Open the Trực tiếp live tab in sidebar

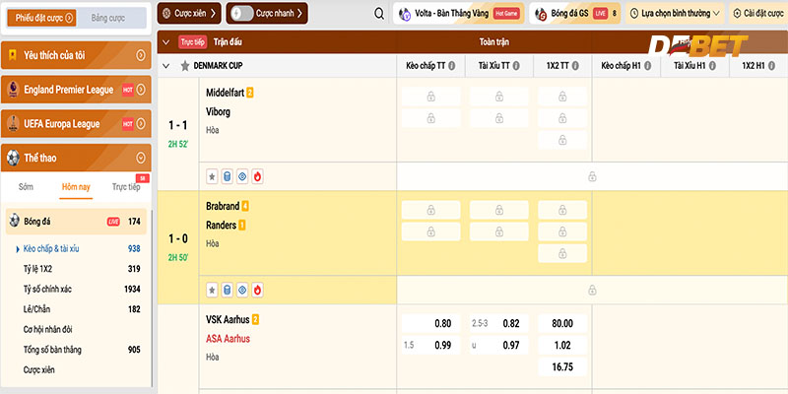(x=125, y=186)
